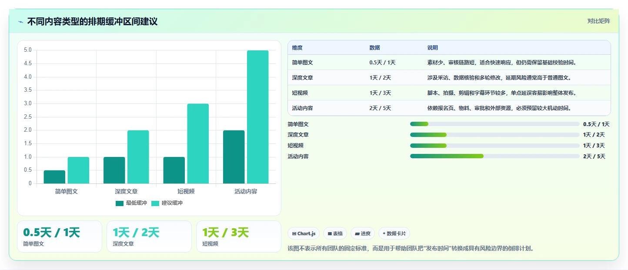Click the 简单图文 最低缓冲 bar at 0.5
Image resolution: width=628 pixels, height=270 pixels.
click(54, 177)
